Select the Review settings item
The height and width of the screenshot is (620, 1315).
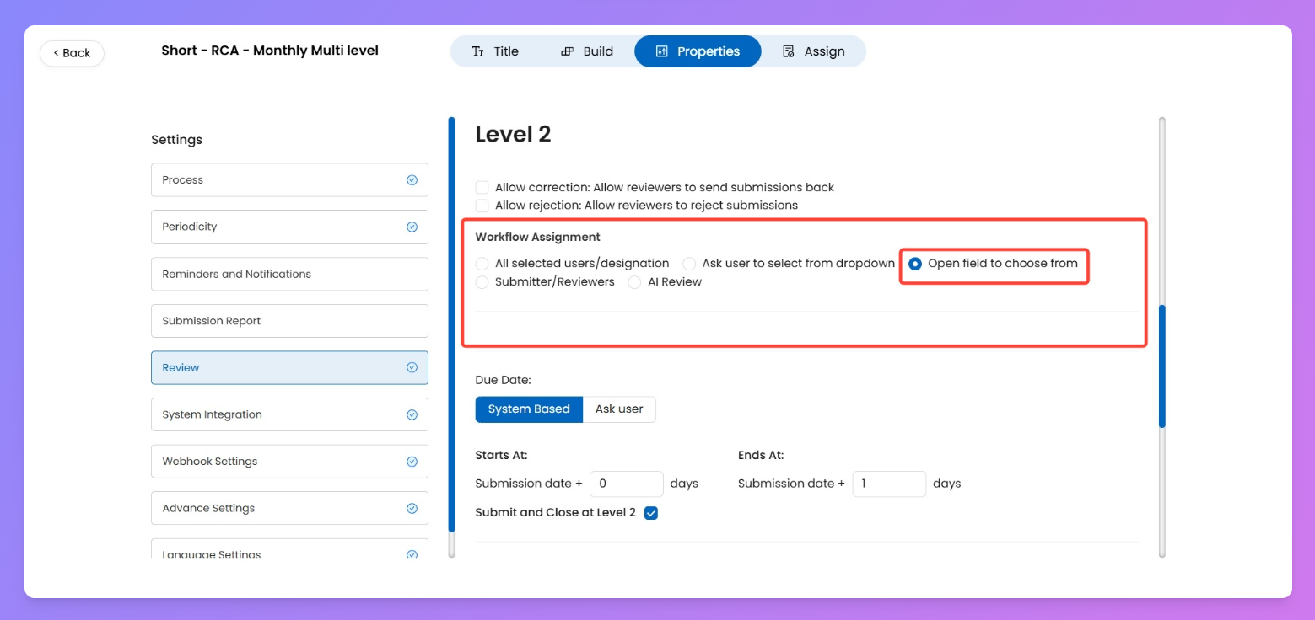click(x=289, y=368)
